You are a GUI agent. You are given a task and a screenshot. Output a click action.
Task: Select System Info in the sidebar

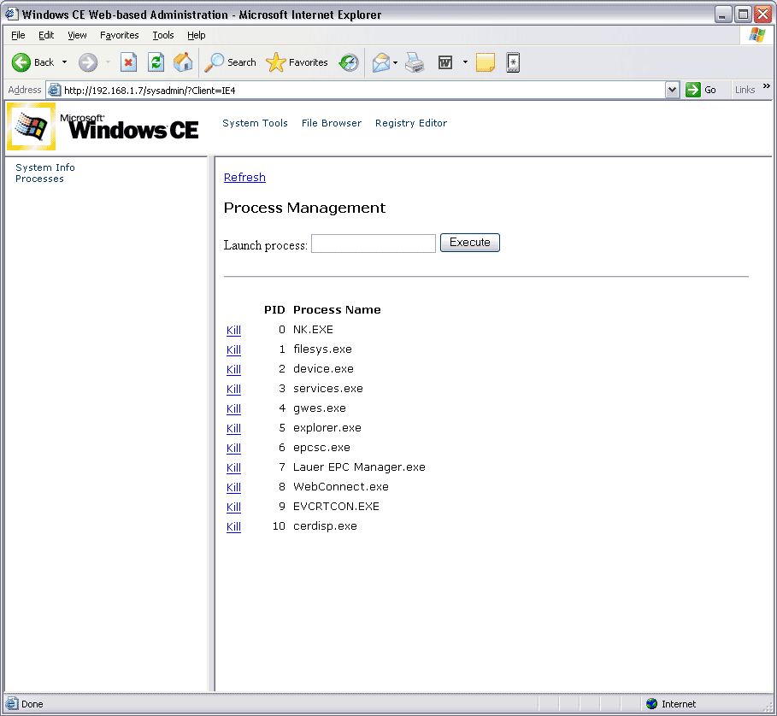pyautogui.click(x=45, y=167)
